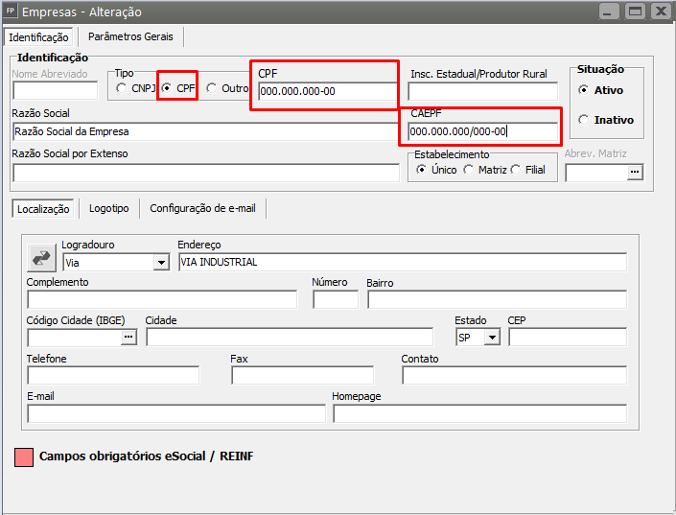The height and width of the screenshot is (515, 676).
Task: Switch to the Parâmetros Gerais tab
Action: tap(130, 36)
